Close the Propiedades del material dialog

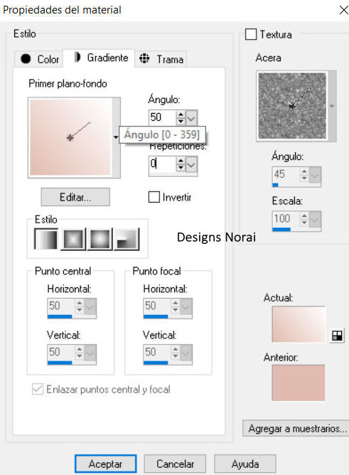343,10
